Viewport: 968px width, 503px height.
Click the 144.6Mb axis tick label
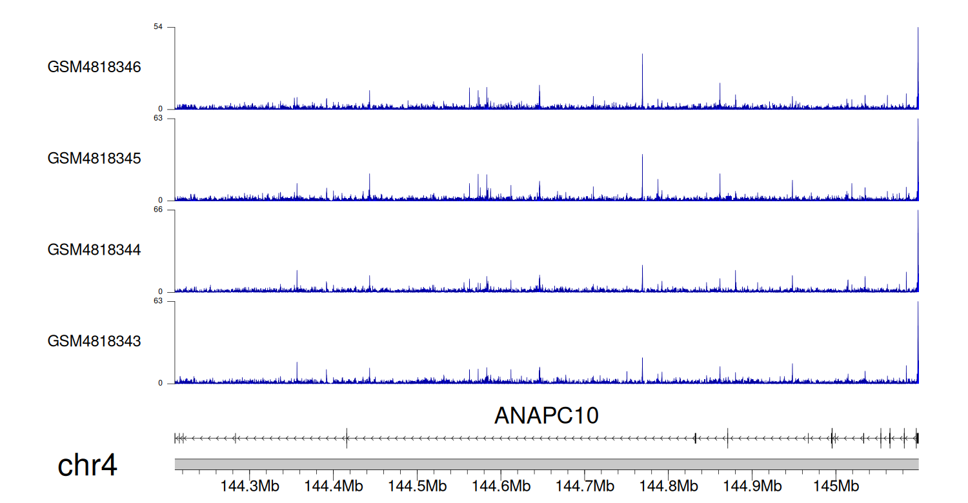(501, 486)
